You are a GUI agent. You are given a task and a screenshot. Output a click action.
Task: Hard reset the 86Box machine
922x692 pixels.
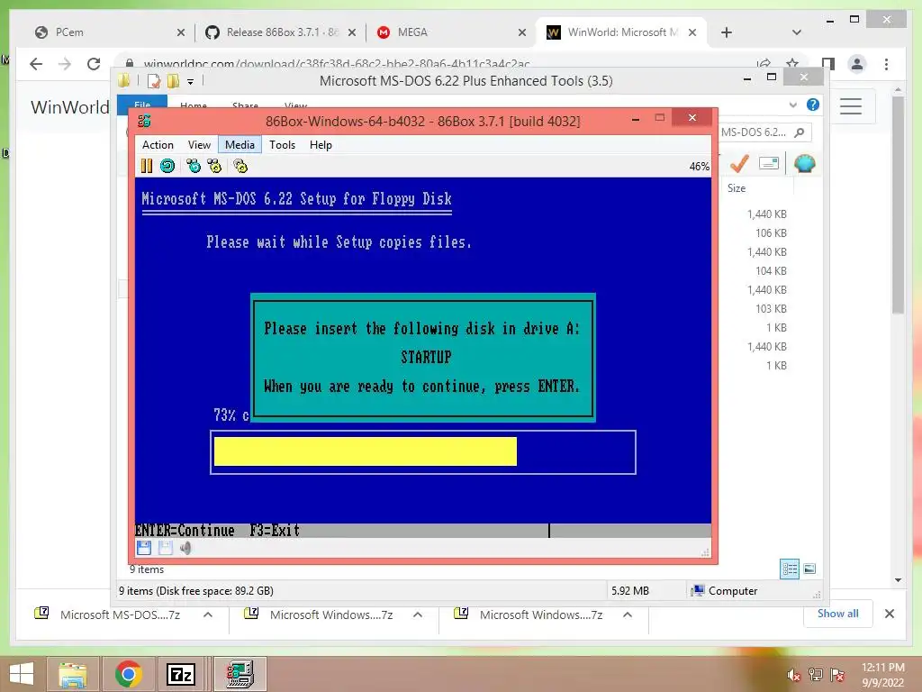(167, 166)
